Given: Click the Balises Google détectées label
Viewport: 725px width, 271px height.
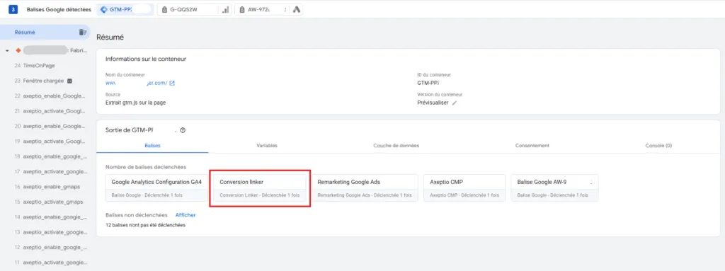Looking at the screenshot, I should [59, 9].
